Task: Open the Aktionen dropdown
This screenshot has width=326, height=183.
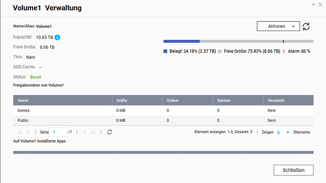Action: pyautogui.click(x=278, y=26)
